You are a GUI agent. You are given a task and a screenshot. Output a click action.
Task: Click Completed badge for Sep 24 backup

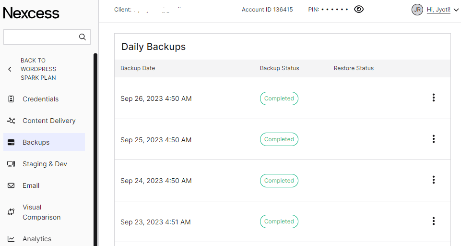click(279, 181)
